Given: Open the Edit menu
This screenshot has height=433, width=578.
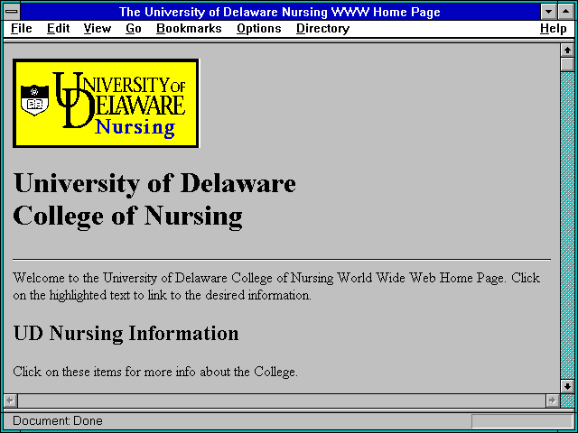Looking at the screenshot, I should 58,29.
